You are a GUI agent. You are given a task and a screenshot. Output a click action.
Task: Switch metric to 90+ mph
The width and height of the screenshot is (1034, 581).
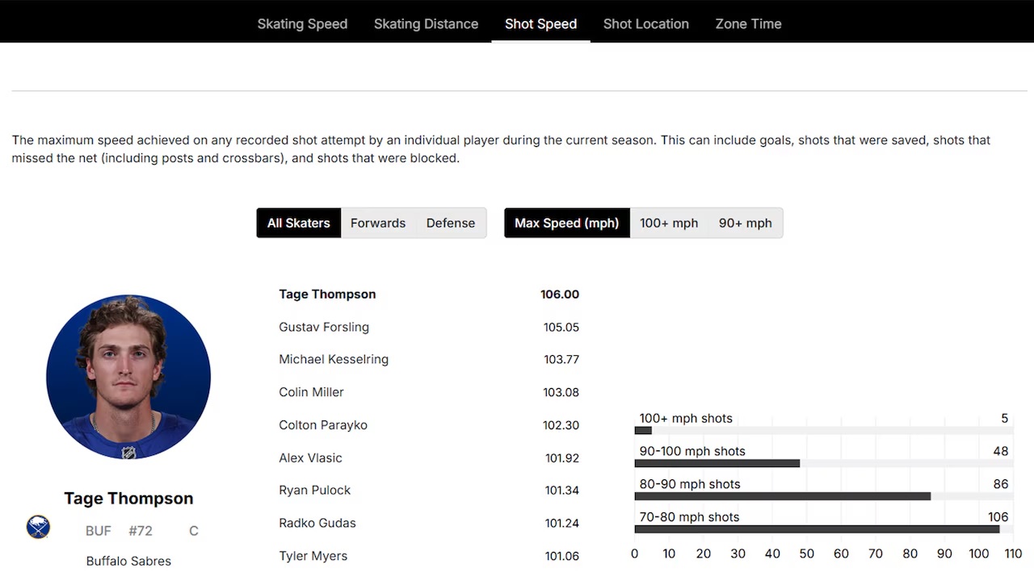(x=745, y=223)
